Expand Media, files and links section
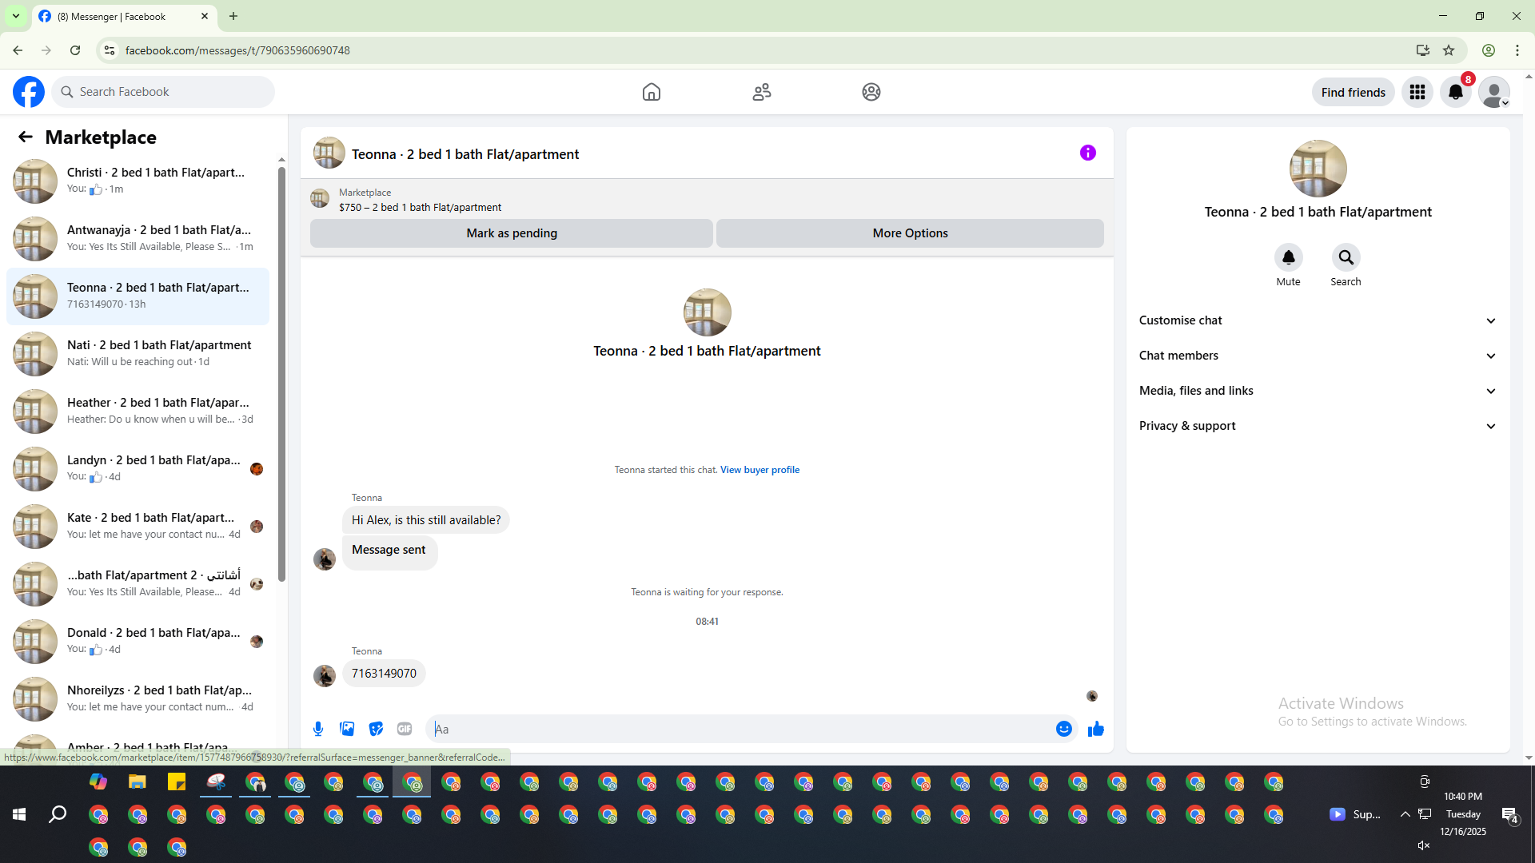1535x863 pixels. pyautogui.click(x=1318, y=391)
